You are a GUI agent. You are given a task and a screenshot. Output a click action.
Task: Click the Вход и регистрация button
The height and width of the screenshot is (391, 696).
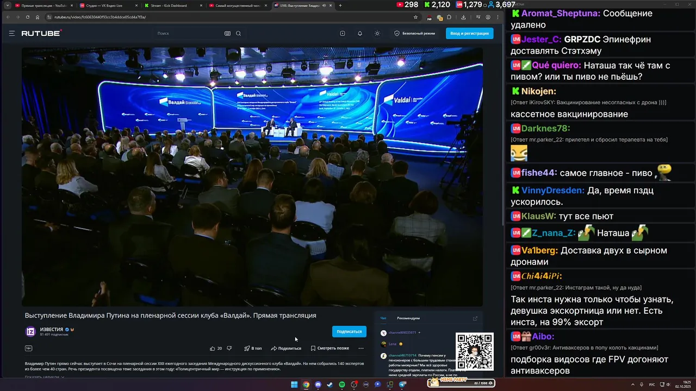pyautogui.click(x=470, y=33)
